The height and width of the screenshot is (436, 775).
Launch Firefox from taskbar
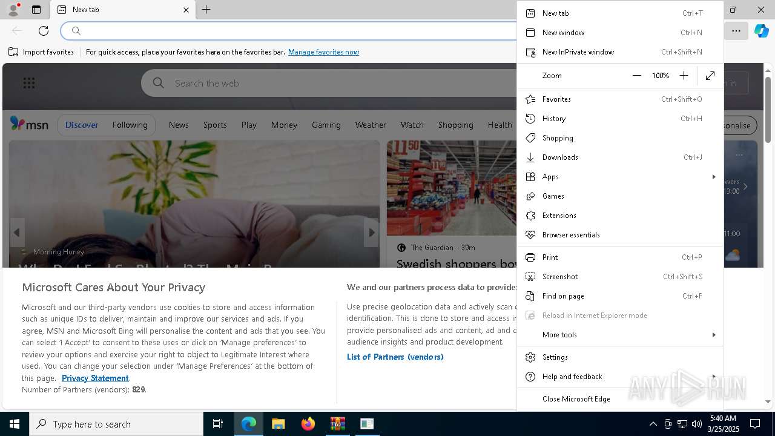point(308,424)
